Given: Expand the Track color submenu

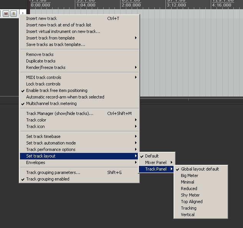Looking at the screenshot, I should tap(36, 120).
